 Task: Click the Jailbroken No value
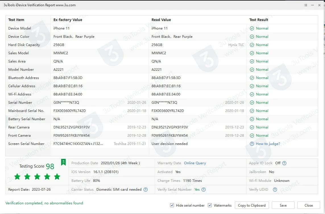[272, 172]
